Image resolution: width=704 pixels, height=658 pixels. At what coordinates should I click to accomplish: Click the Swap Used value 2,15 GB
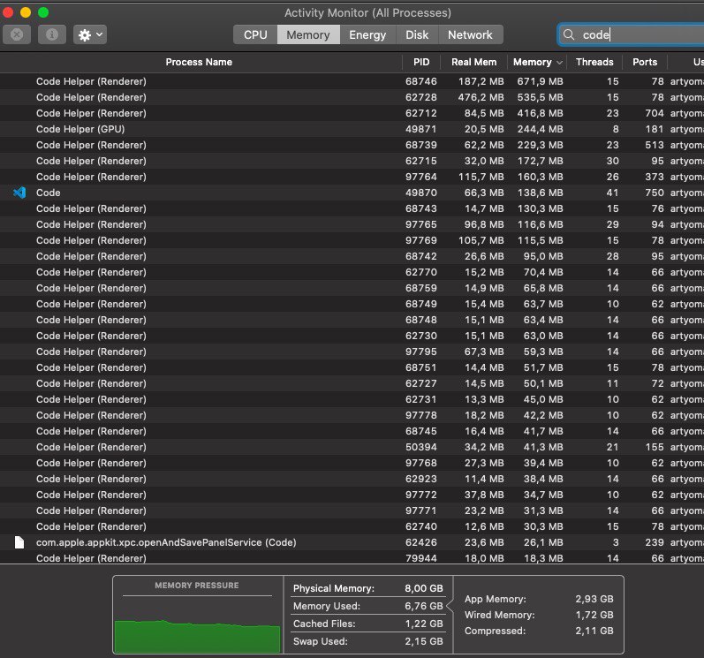[x=423, y=641]
